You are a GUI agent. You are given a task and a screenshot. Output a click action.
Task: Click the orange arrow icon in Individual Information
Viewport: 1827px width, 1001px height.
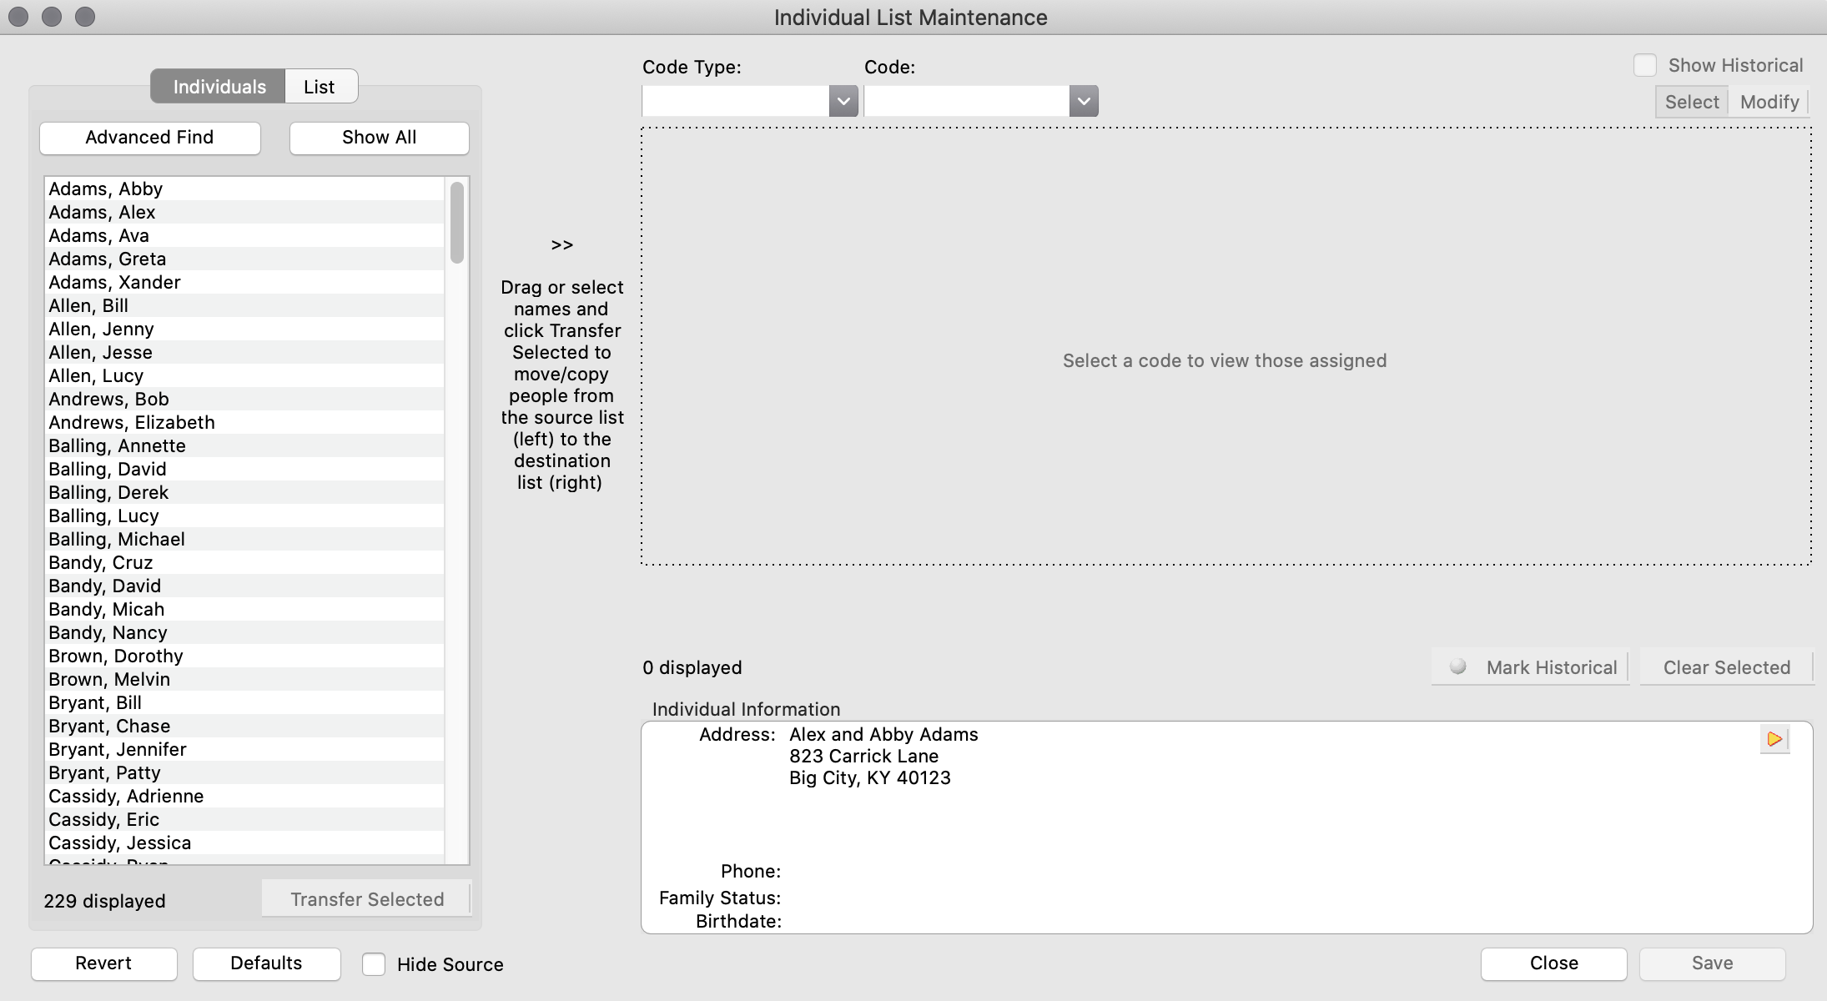pos(1774,739)
